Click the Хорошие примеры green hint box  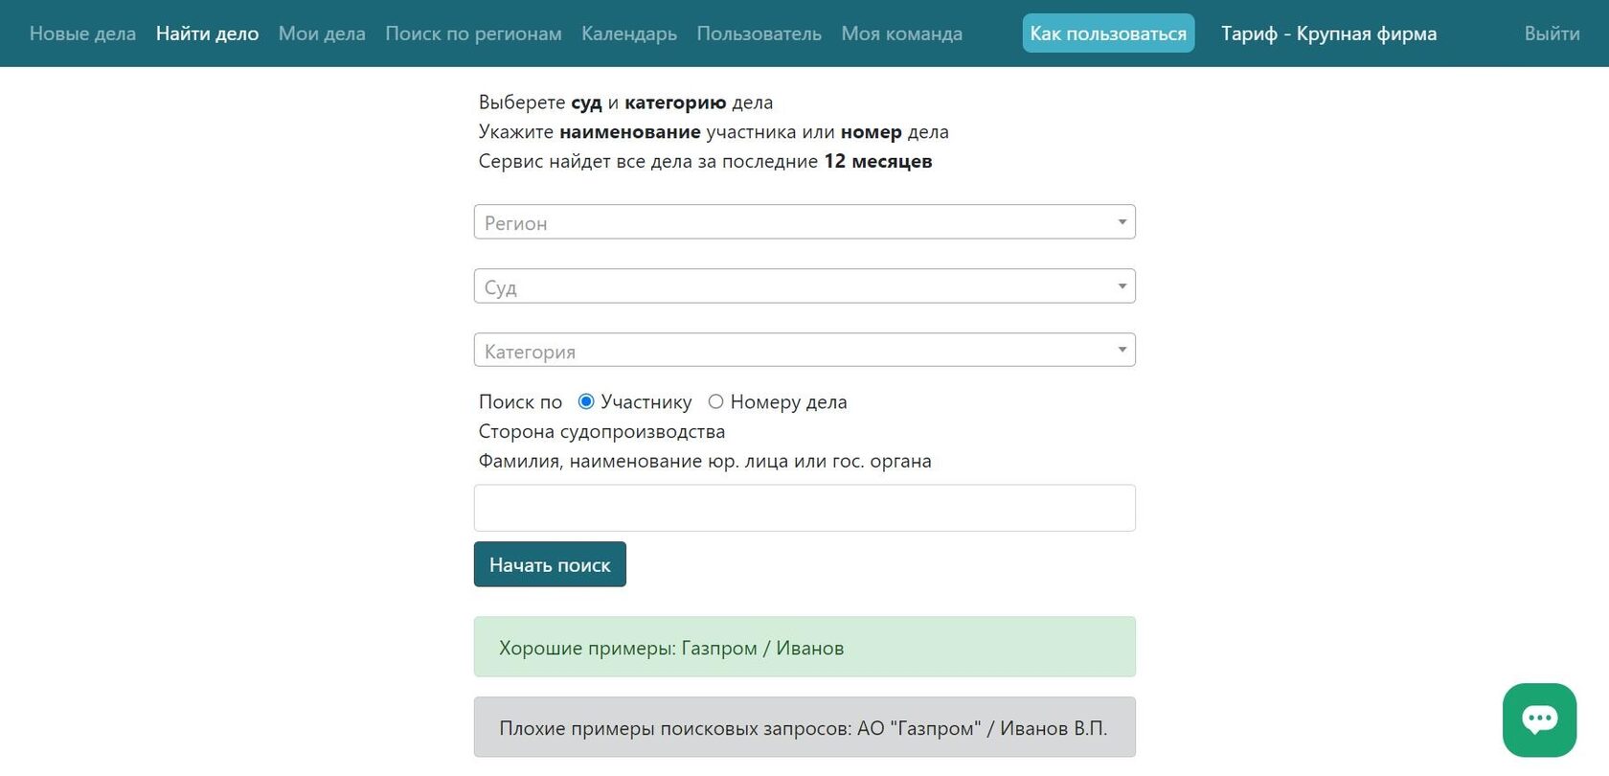[x=804, y=648]
